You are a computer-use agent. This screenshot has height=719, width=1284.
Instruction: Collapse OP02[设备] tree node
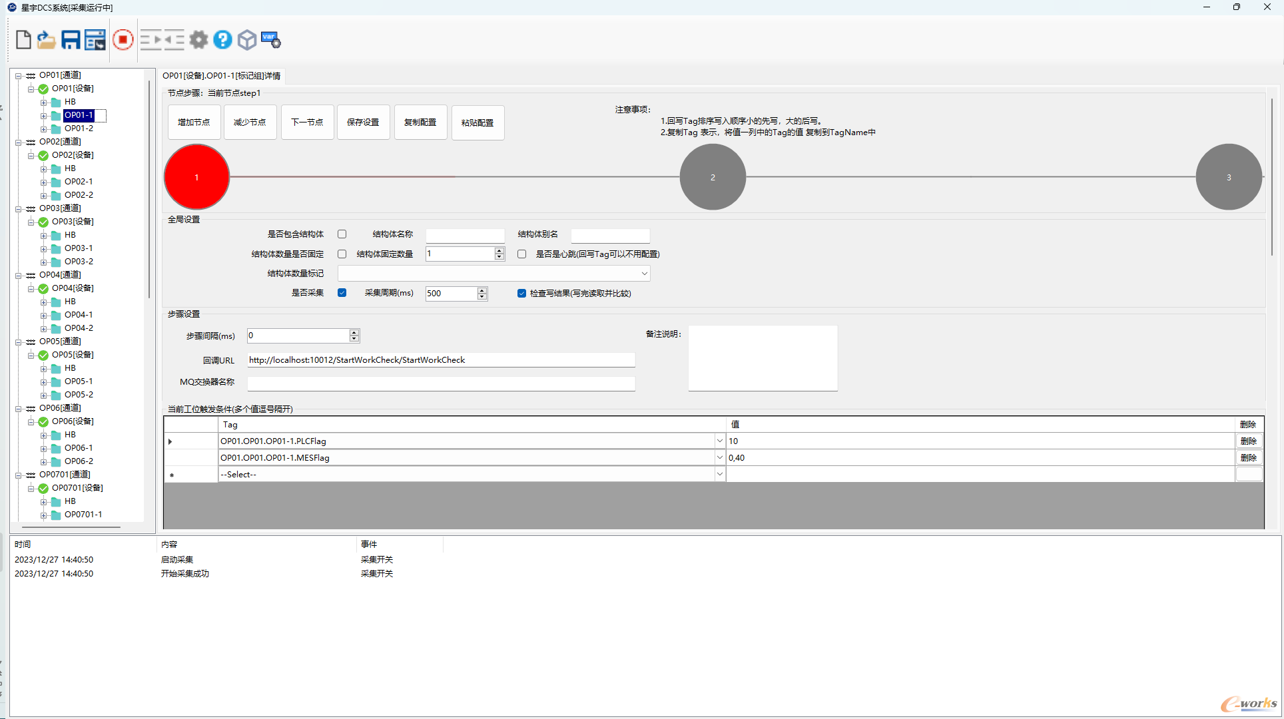click(x=31, y=155)
